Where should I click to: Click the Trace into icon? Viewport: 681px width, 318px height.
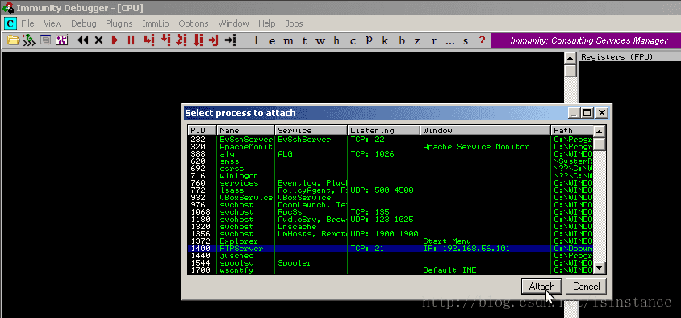pyautogui.click(x=181, y=40)
